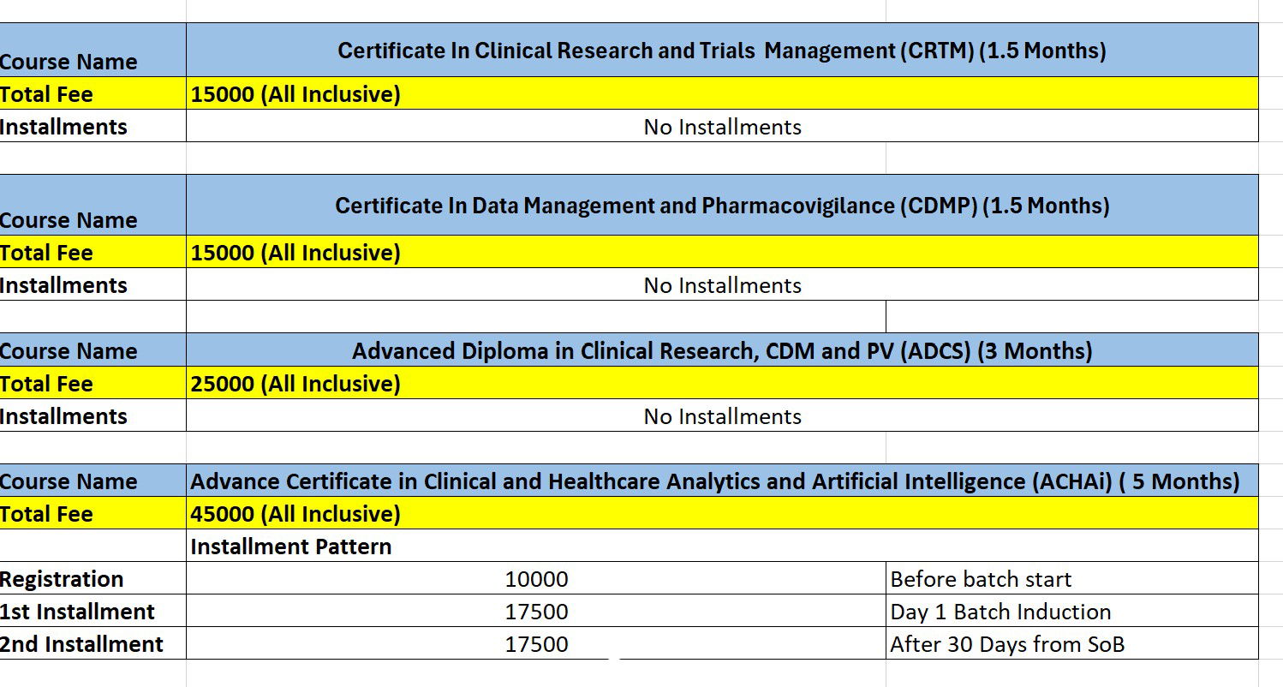Select the CRTM course title cell
The height and width of the screenshot is (687, 1283).
click(x=721, y=51)
